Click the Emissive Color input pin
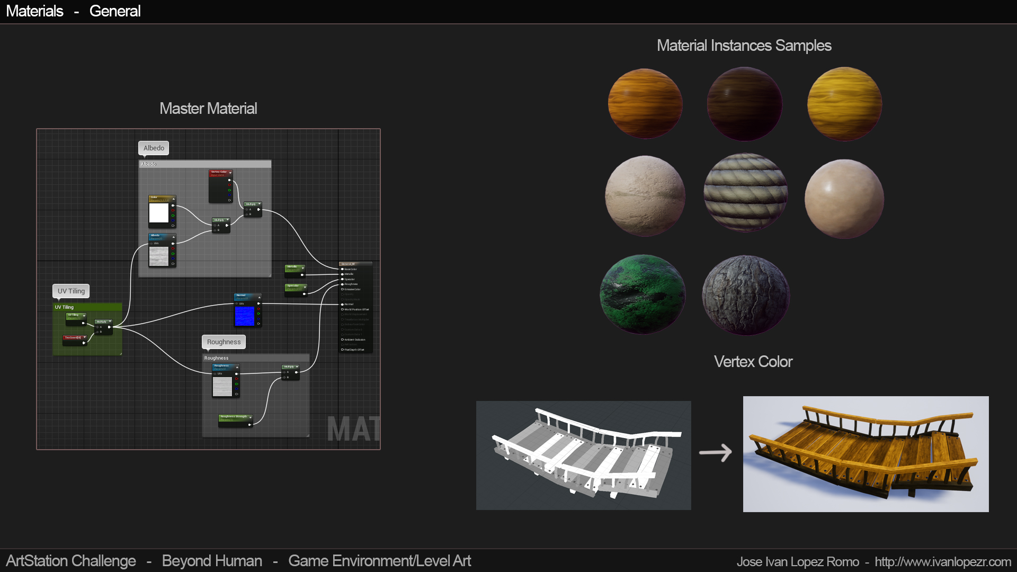 [x=342, y=289]
